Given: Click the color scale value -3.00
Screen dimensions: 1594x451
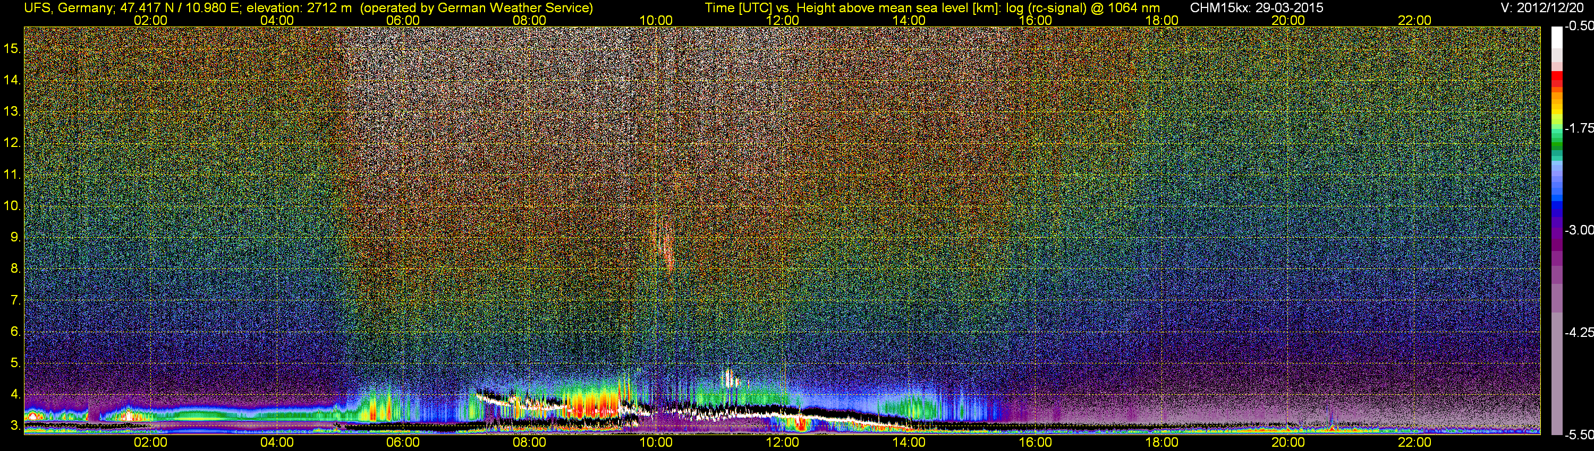Looking at the screenshot, I should click(1579, 230).
